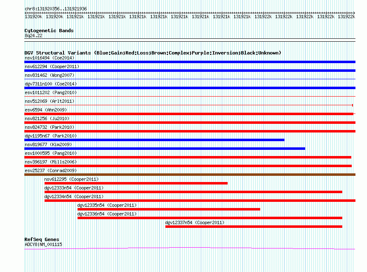
Task: Click the DGV Structural Variants track title
Action: coord(153,53)
